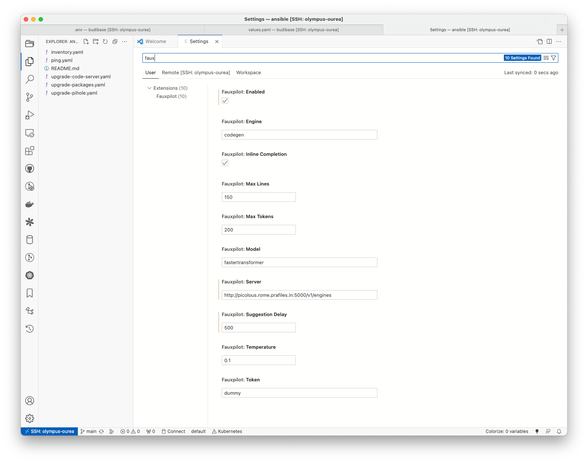This screenshot has width=588, height=463.
Task: Open the Bookmarks icon in activity bar
Action: [x=30, y=293]
